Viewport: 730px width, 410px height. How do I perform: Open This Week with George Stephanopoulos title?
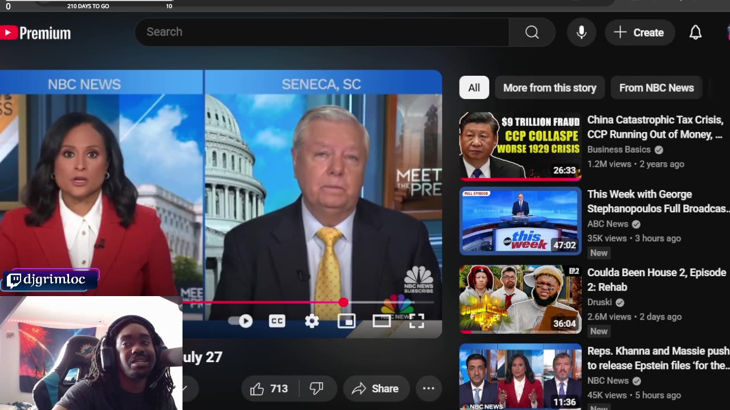coord(658,202)
